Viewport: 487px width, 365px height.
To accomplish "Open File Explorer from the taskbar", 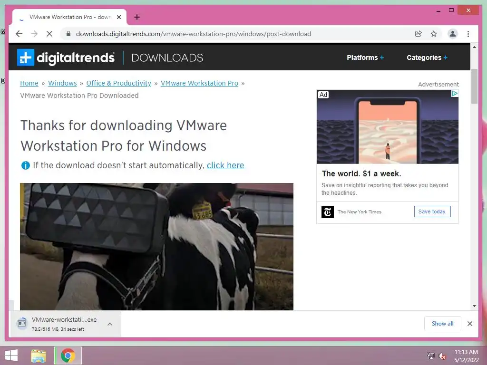I will [x=39, y=355].
